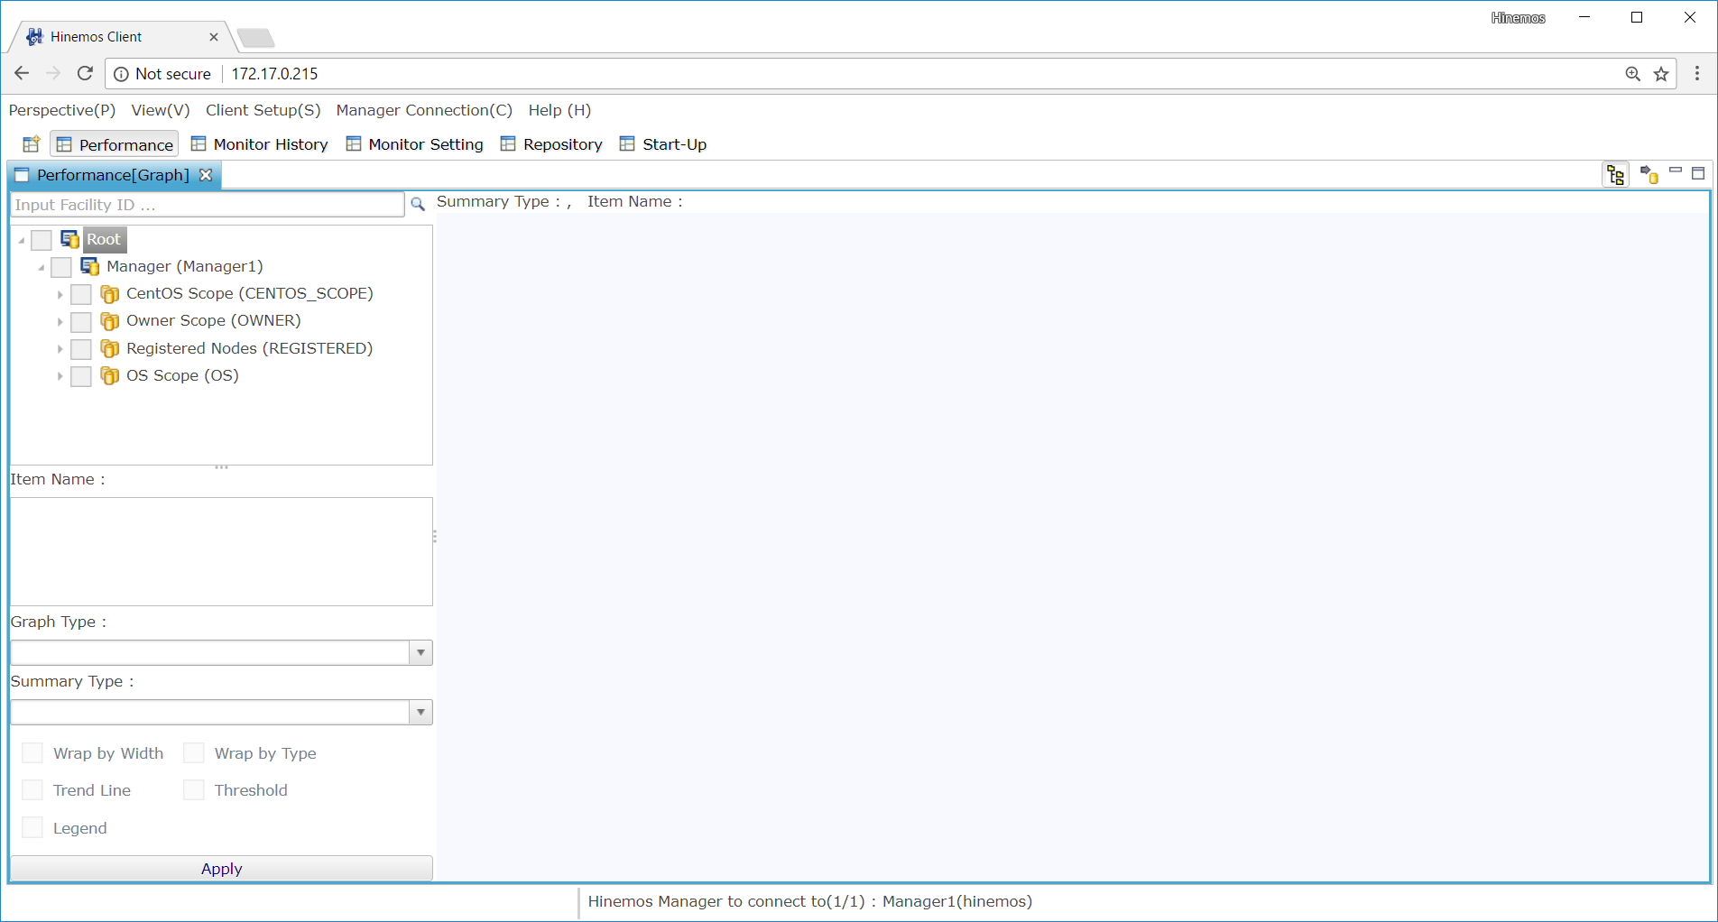Switch to the Monitor Setting perspective
The width and height of the screenshot is (1718, 922).
415,144
